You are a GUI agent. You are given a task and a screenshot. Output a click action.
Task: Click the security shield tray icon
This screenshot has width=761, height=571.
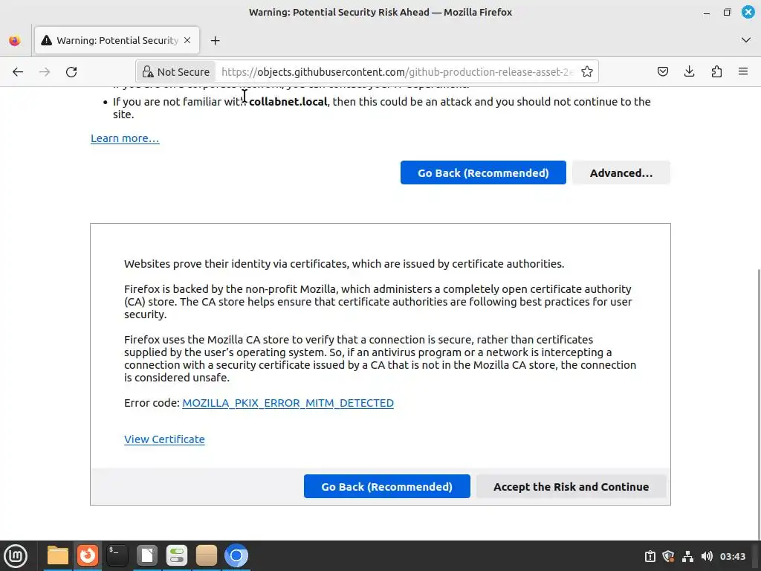click(668, 556)
